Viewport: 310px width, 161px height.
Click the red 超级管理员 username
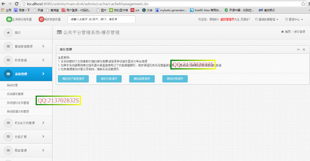click(227, 19)
